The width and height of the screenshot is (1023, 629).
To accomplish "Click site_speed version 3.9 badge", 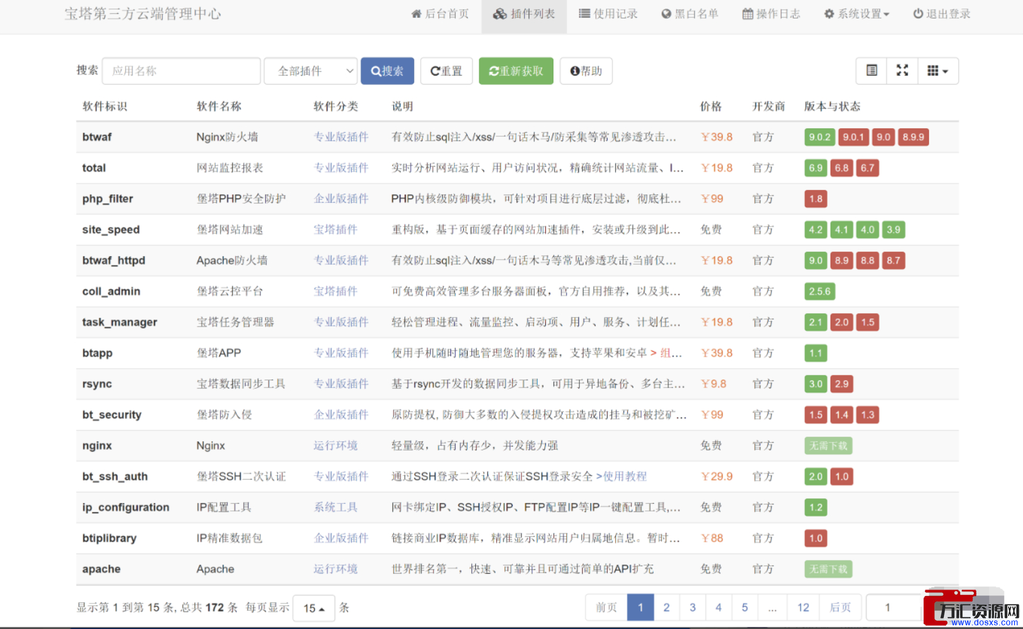I will (894, 230).
